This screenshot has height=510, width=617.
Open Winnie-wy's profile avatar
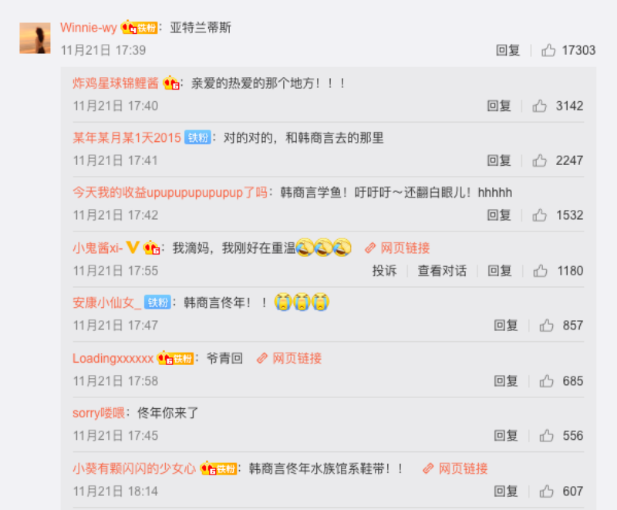35,38
